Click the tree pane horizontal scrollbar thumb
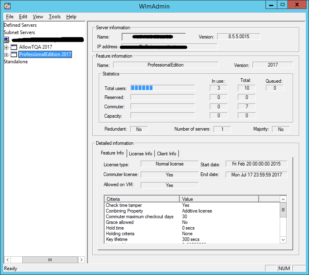The height and width of the screenshot is (275, 309). (50, 260)
